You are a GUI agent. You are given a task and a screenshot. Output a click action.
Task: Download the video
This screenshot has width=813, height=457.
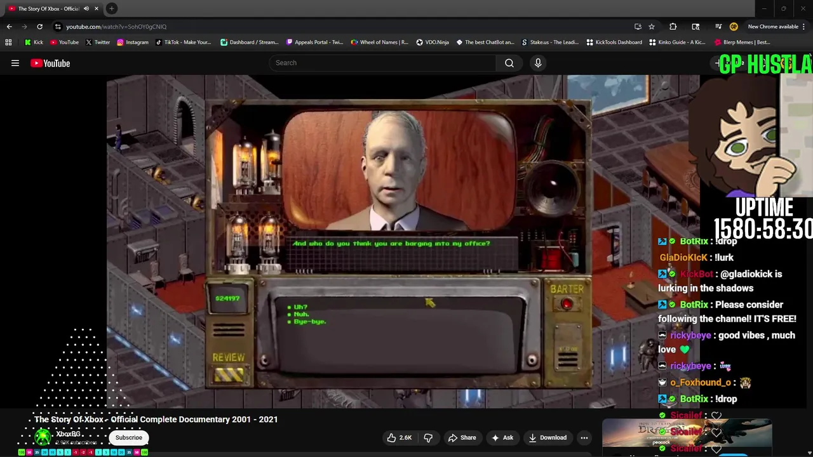(x=547, y=437)
